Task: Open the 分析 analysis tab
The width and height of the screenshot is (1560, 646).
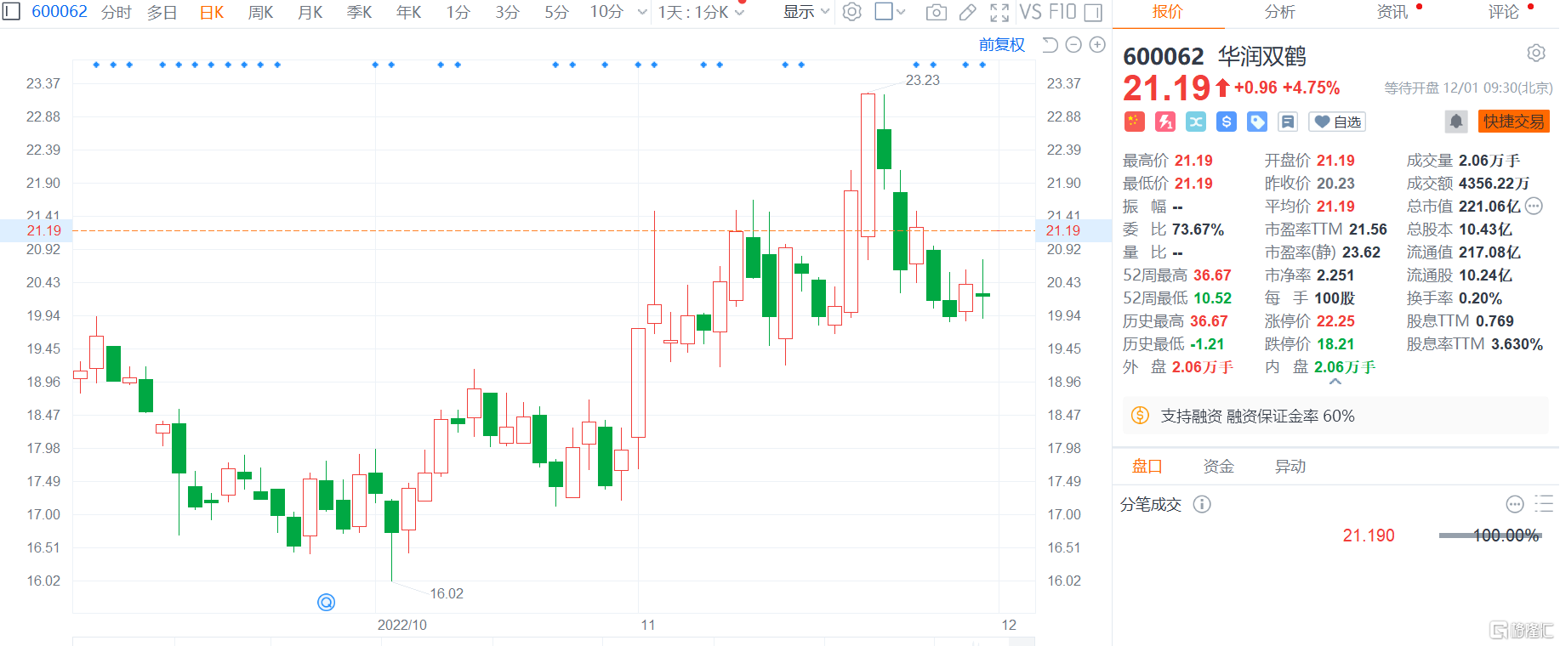Action: (1280, 12)
